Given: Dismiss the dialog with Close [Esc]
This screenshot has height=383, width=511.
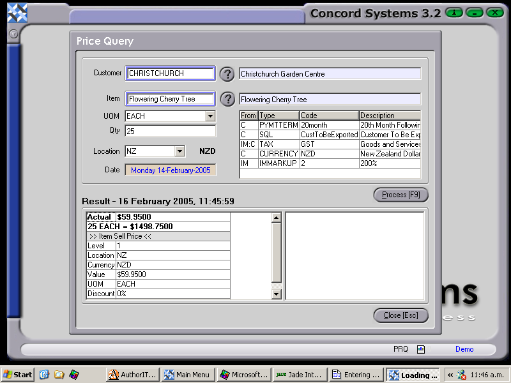Looking at the screenshot, I should 400,315.
